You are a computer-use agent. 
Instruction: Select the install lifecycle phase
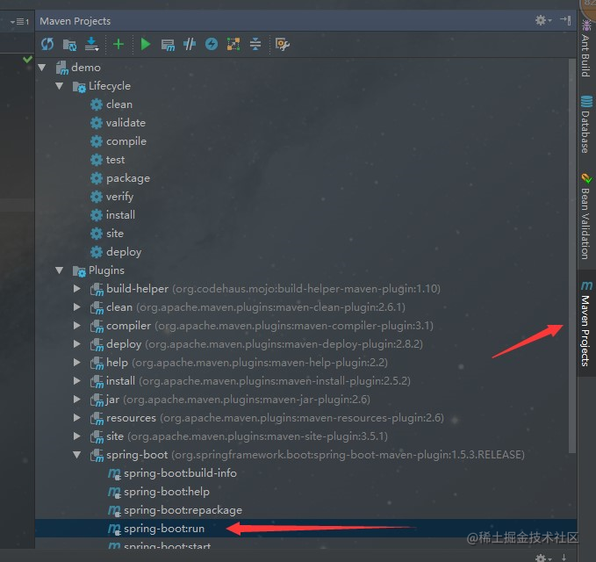tap(120, 215)
